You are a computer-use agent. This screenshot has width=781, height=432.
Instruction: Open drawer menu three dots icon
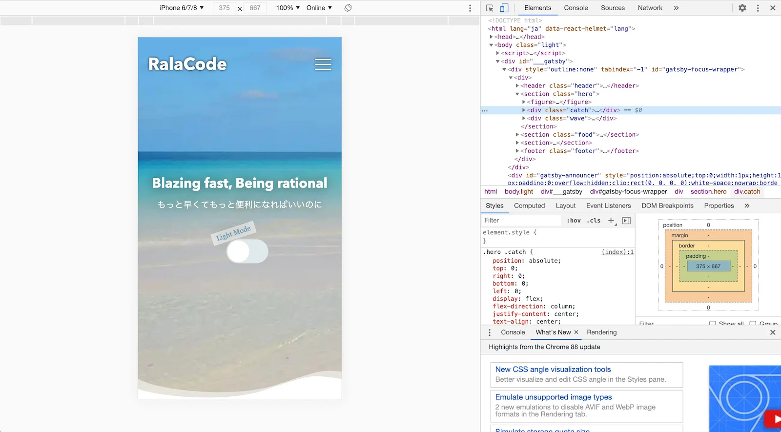coord(490,332)
